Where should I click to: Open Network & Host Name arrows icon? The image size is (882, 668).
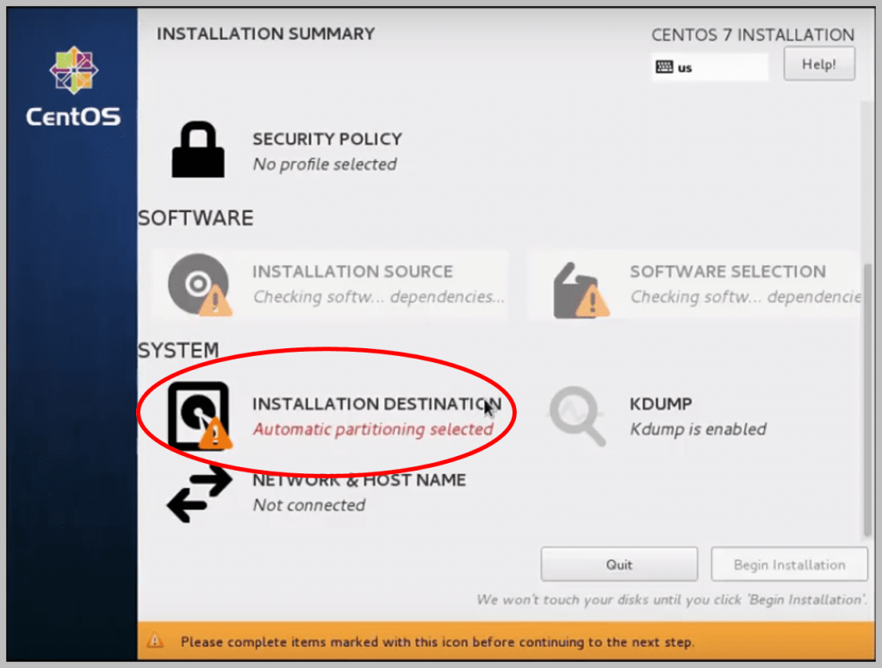click(x=200, y=494)
